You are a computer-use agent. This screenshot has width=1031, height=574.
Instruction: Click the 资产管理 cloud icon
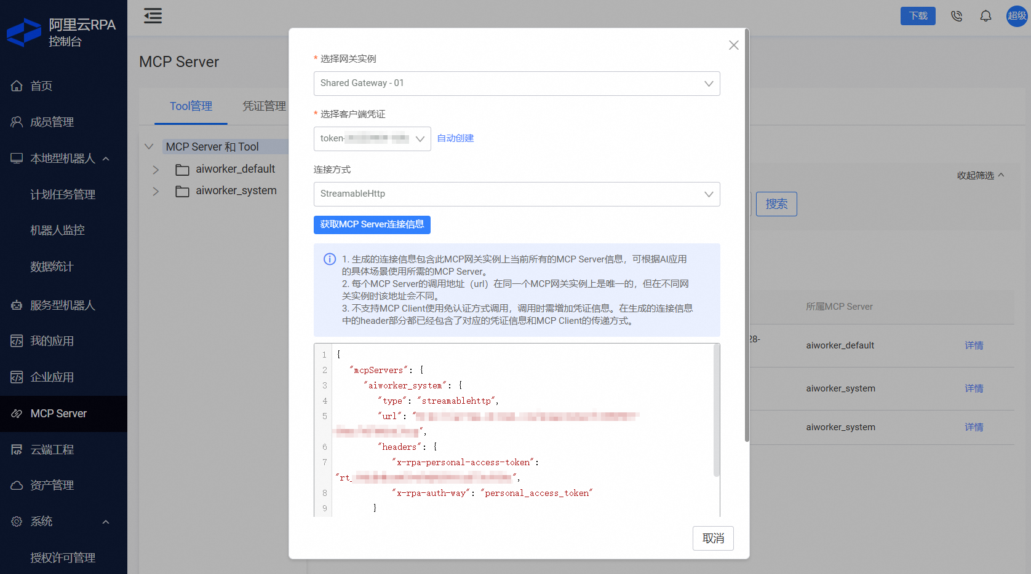[x=17, y=486]
